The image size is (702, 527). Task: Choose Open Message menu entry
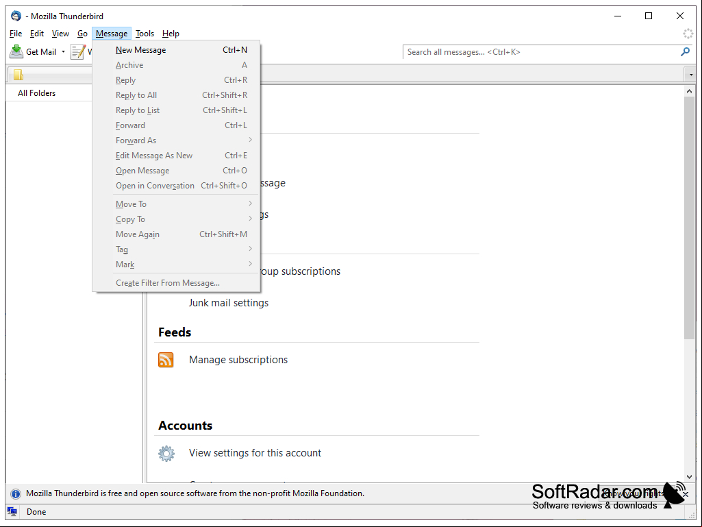177,171
